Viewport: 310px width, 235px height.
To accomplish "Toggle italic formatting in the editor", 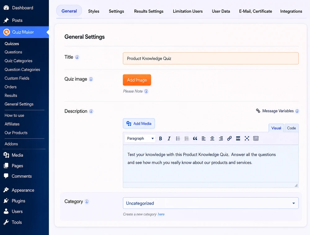I will 169,139.
